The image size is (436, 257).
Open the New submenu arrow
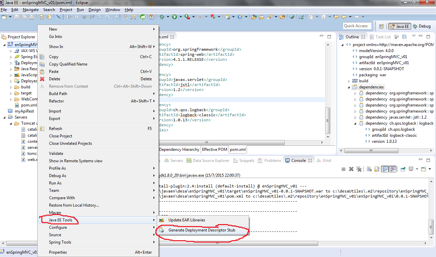154,29
